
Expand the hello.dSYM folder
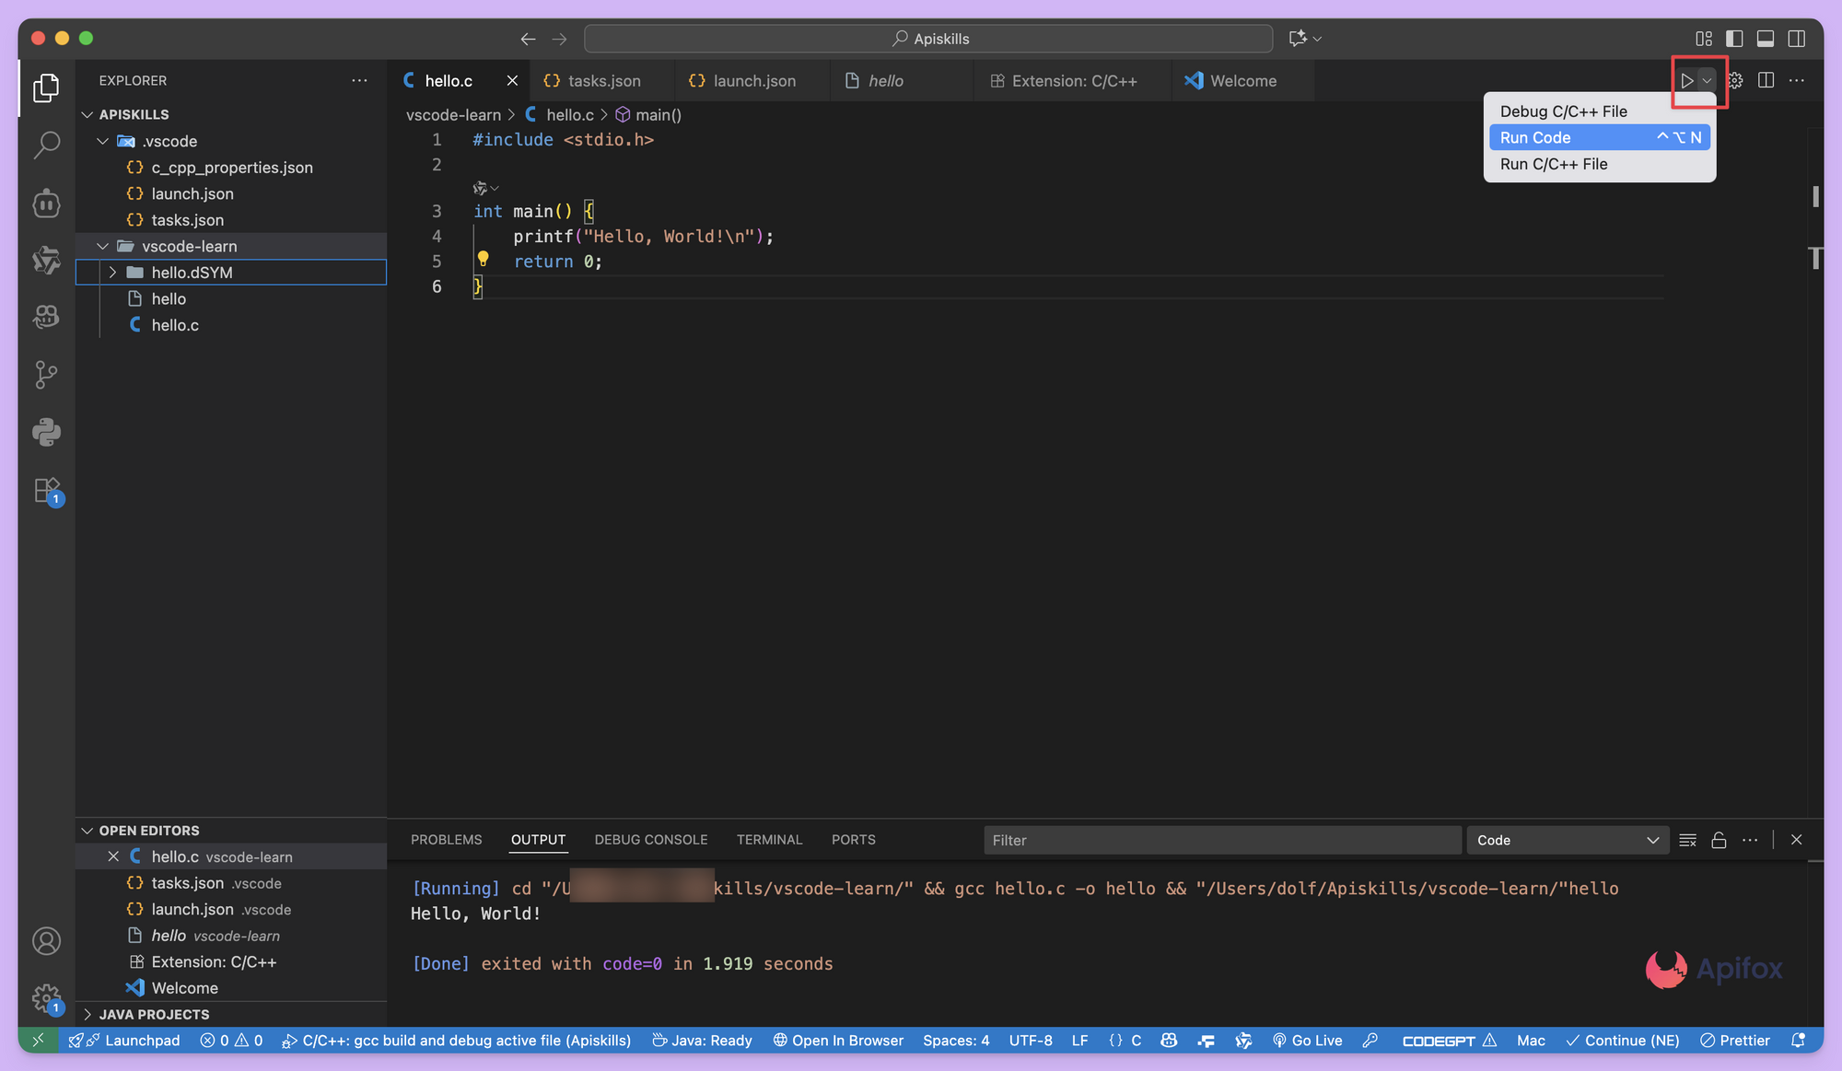click(x=112, y=273)
